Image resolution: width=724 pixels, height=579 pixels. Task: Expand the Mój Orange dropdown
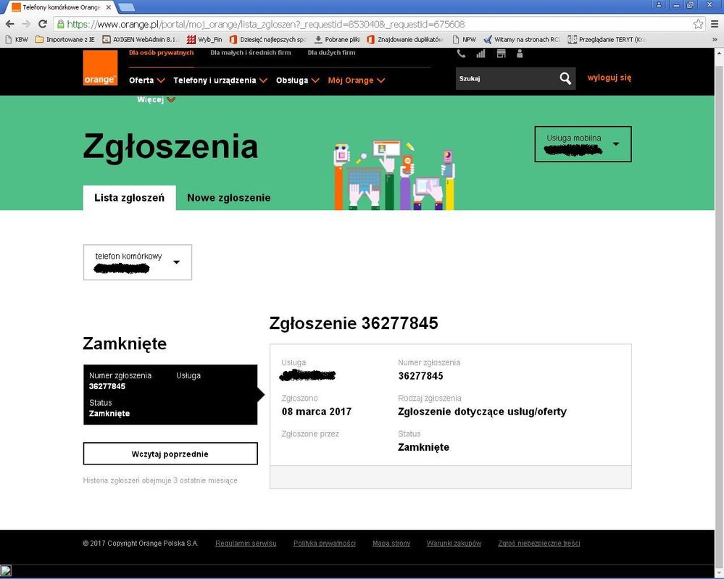tap(380, 80)
